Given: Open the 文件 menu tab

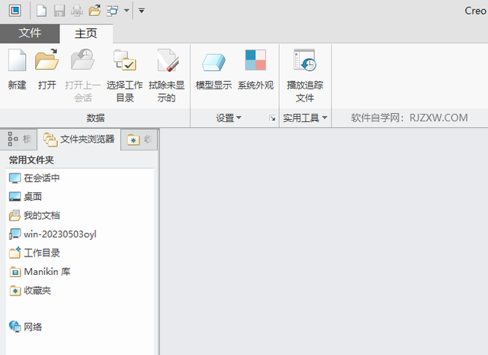Looking at the screenshot, I should tap(30, 33).
